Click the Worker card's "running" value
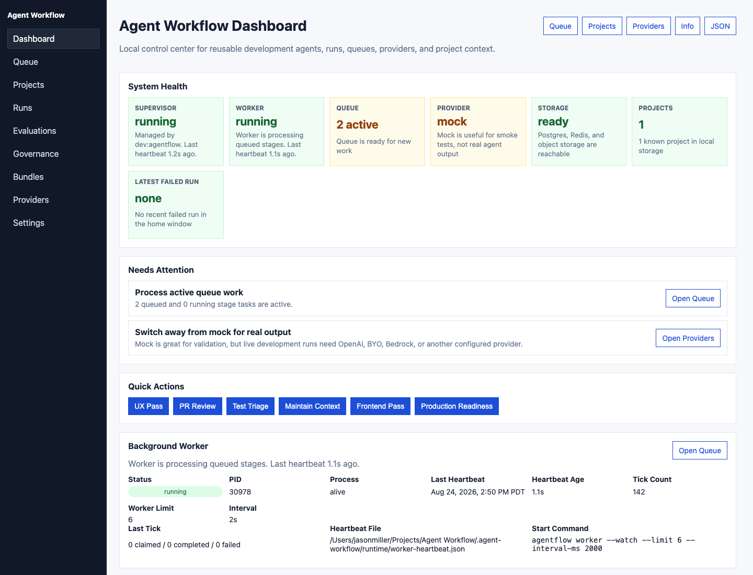The width and height of the screenshot is (753, 575). coord(256,122)
